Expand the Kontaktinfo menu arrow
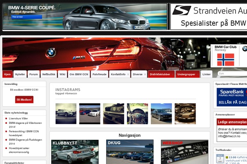The image size is (247, 164). click(x=128, y=74)
